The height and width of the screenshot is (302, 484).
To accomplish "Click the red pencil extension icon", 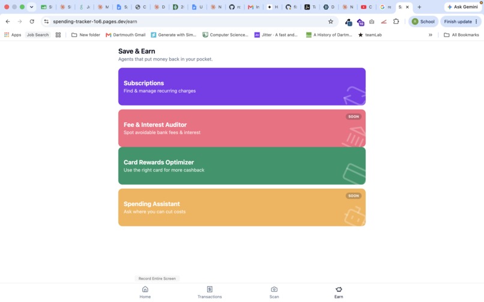I will click(x=384, y=22).
